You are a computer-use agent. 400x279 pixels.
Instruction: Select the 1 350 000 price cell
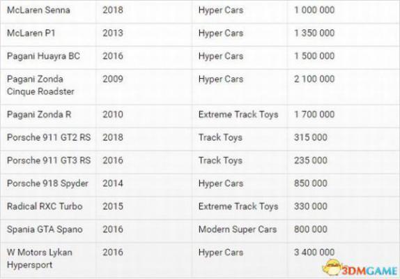coord(314,33)
